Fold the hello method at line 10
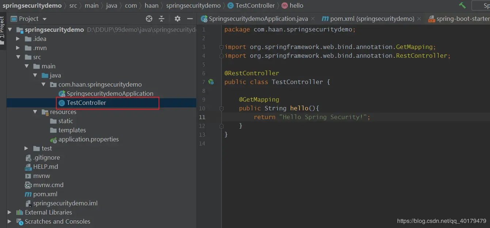This screenshot has height=228, width=490. 221,108
